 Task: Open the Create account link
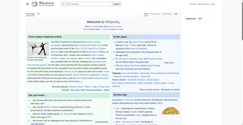pos(203,4)
